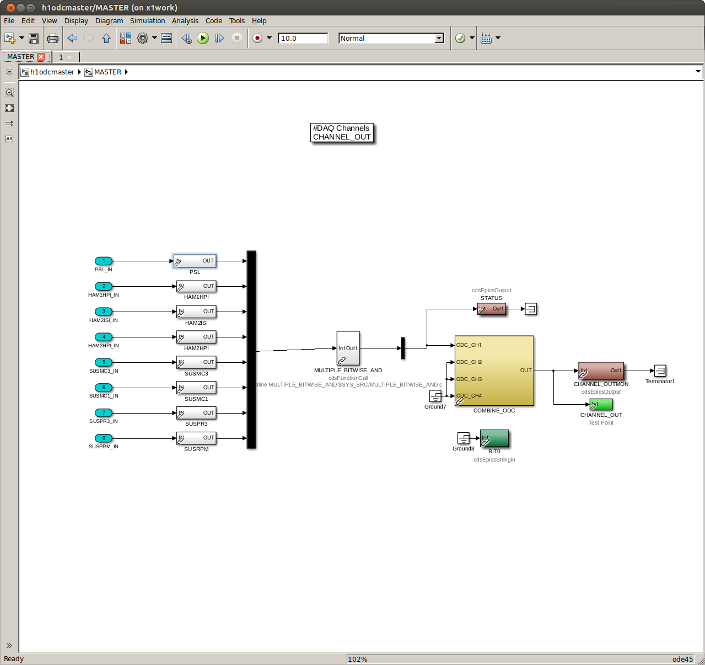Screen dimensions: 705x665
Task: Select the BIT0 cdsEpicsStringIn block
Action: 494,438
